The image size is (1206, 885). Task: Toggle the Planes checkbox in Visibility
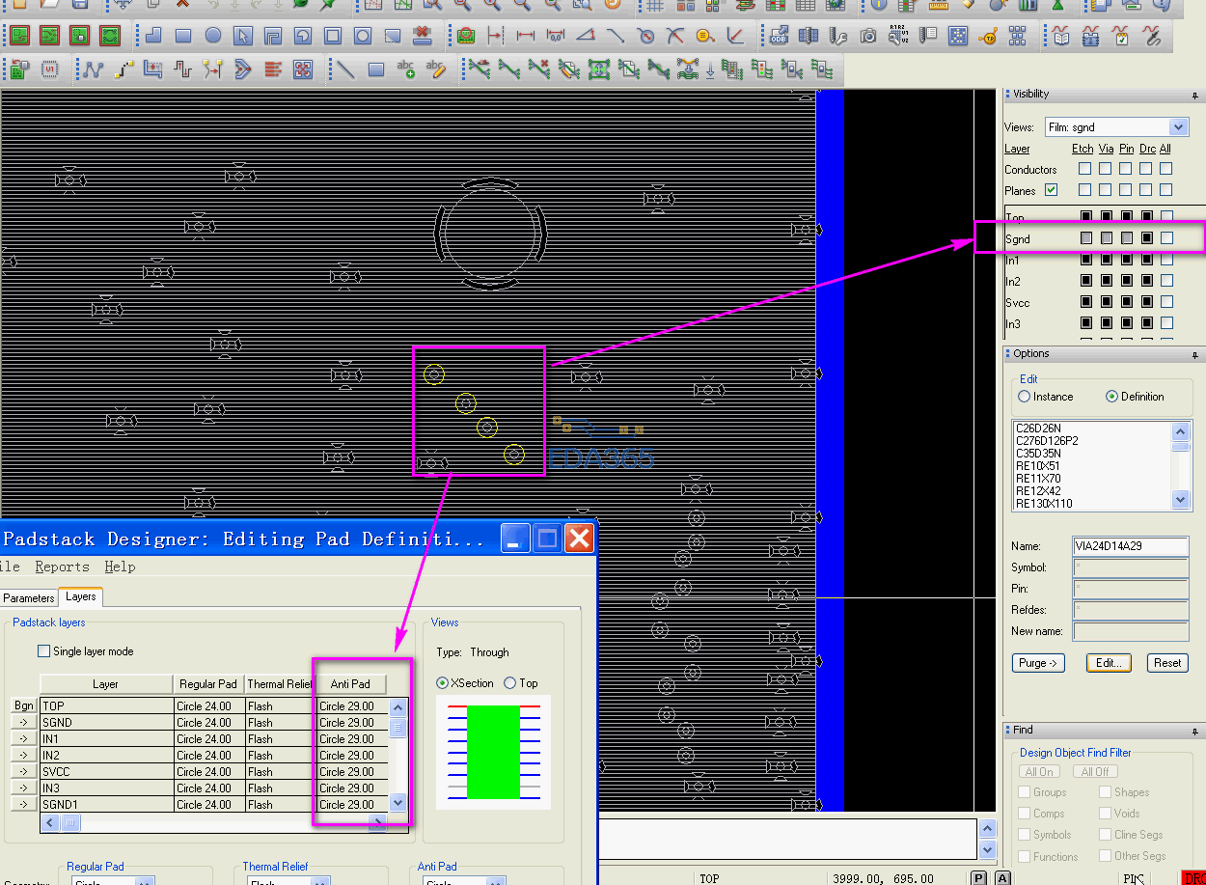pyautogui.click(x=1052, y=190)
